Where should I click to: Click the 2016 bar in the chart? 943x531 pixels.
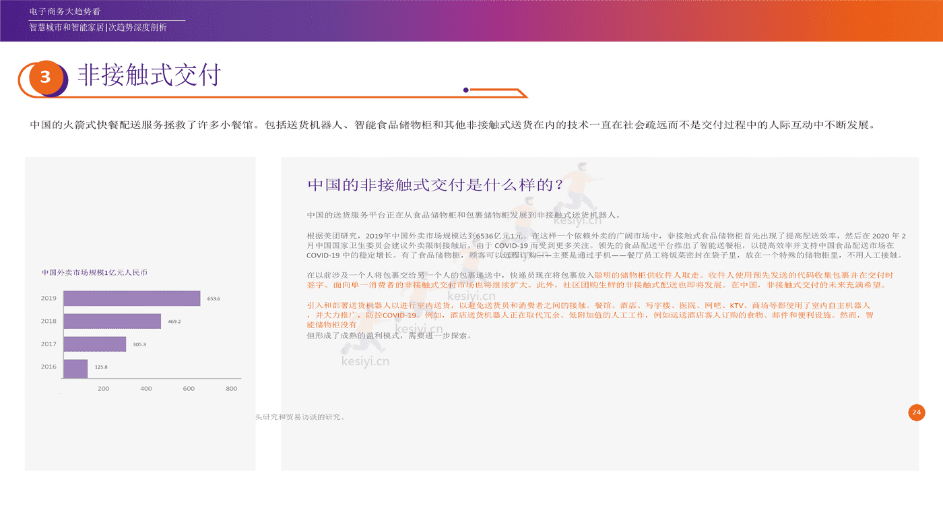tap(75, 369)
